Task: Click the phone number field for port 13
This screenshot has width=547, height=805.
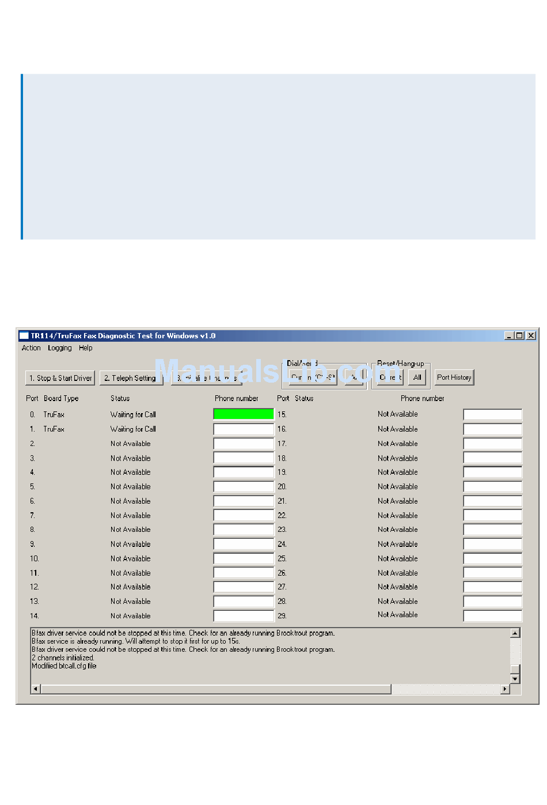Action: (244, 601)
